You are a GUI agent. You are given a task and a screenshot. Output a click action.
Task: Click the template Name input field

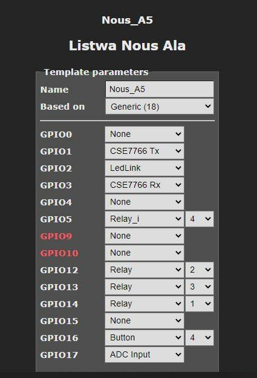(x=159, y=89)
